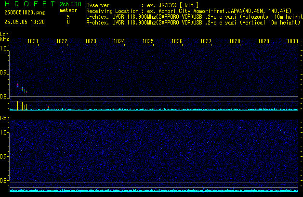Select the 1821 time marker
The height and width of the screenshot is (197, 303).
click(33, 41)
